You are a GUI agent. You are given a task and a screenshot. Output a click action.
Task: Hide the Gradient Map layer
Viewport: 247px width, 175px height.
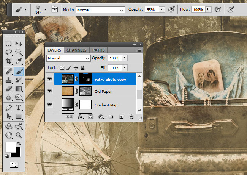(x=50, y=104)
